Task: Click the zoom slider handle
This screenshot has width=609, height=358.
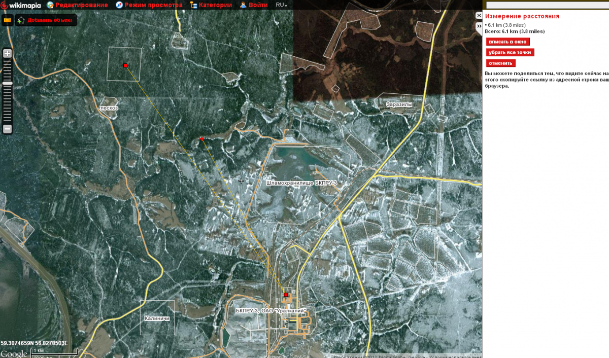Action: pos(7,83)
